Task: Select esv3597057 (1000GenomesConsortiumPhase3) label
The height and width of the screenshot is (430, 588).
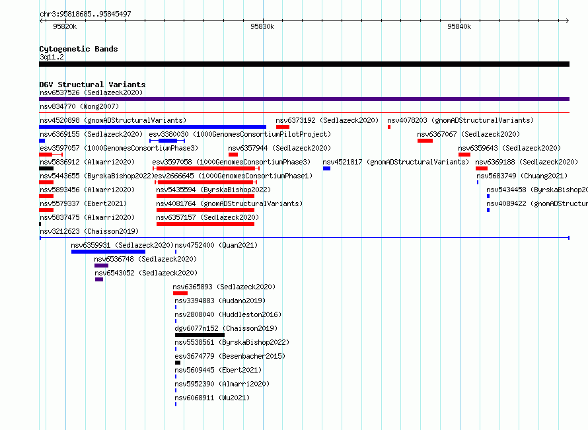Action: tap(119, 148)
